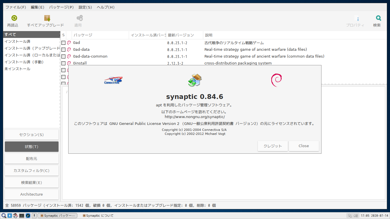Open the ファイル(F) menu

tap(16, 7)
